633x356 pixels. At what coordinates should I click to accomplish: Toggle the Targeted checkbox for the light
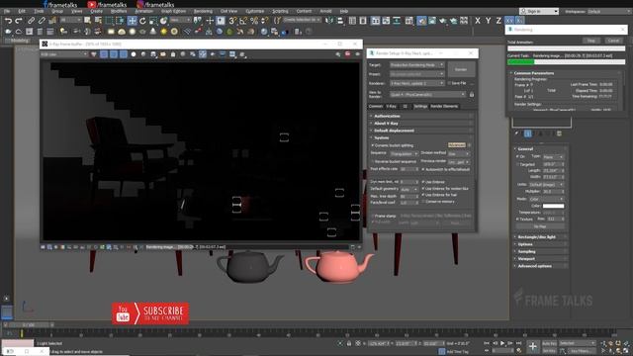point(517,165)
